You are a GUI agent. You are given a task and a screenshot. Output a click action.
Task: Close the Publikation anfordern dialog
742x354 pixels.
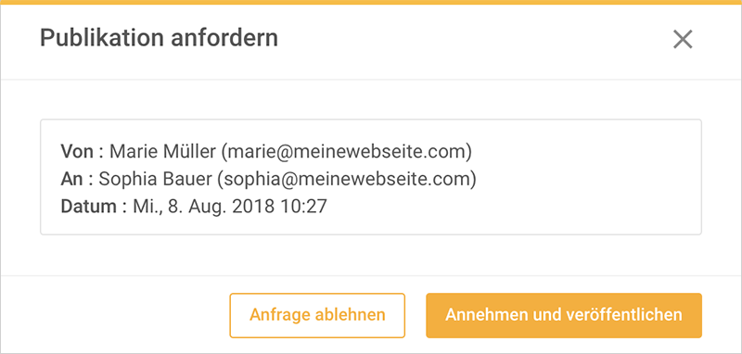pos(683,39)
